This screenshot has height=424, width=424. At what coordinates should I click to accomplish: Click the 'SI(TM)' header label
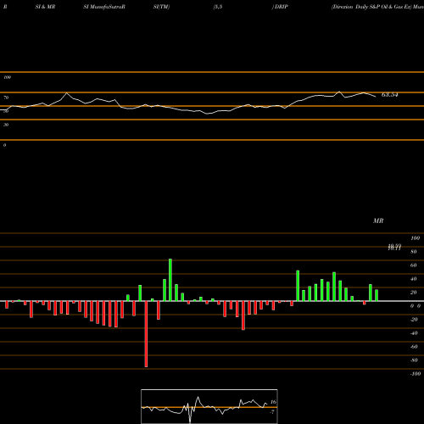[x=161, y=7]
